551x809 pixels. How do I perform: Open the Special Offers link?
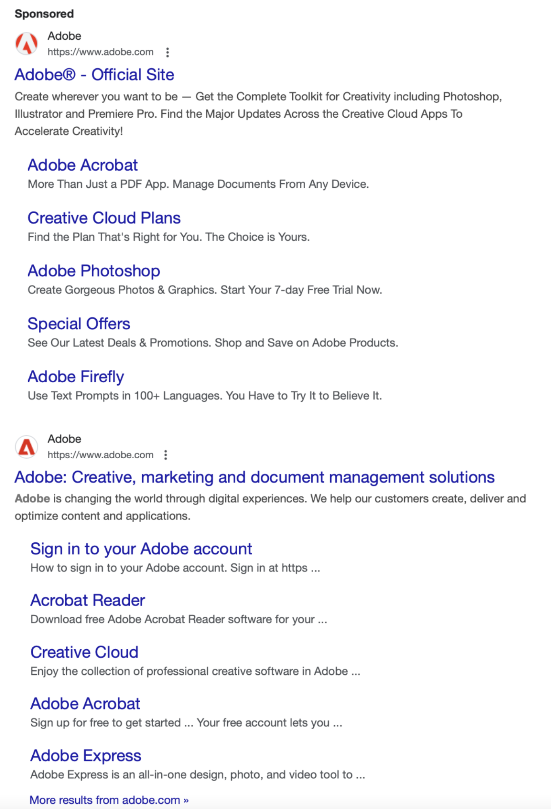point(79,324)
